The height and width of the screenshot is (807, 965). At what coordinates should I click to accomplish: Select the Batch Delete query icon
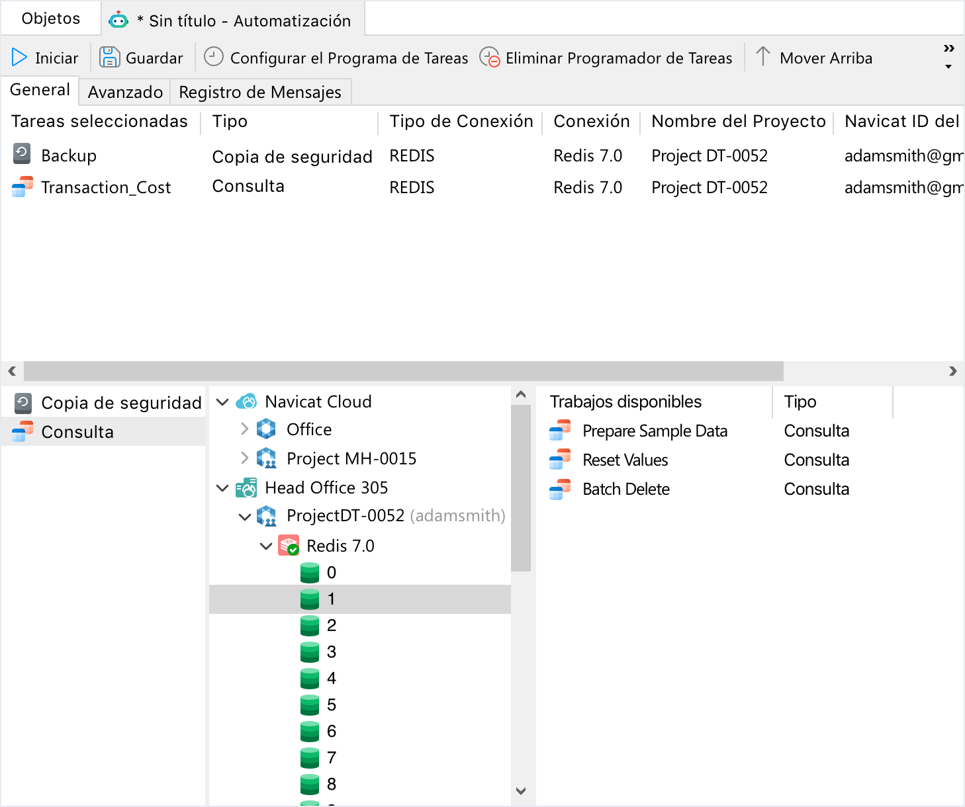click(561, 489)
